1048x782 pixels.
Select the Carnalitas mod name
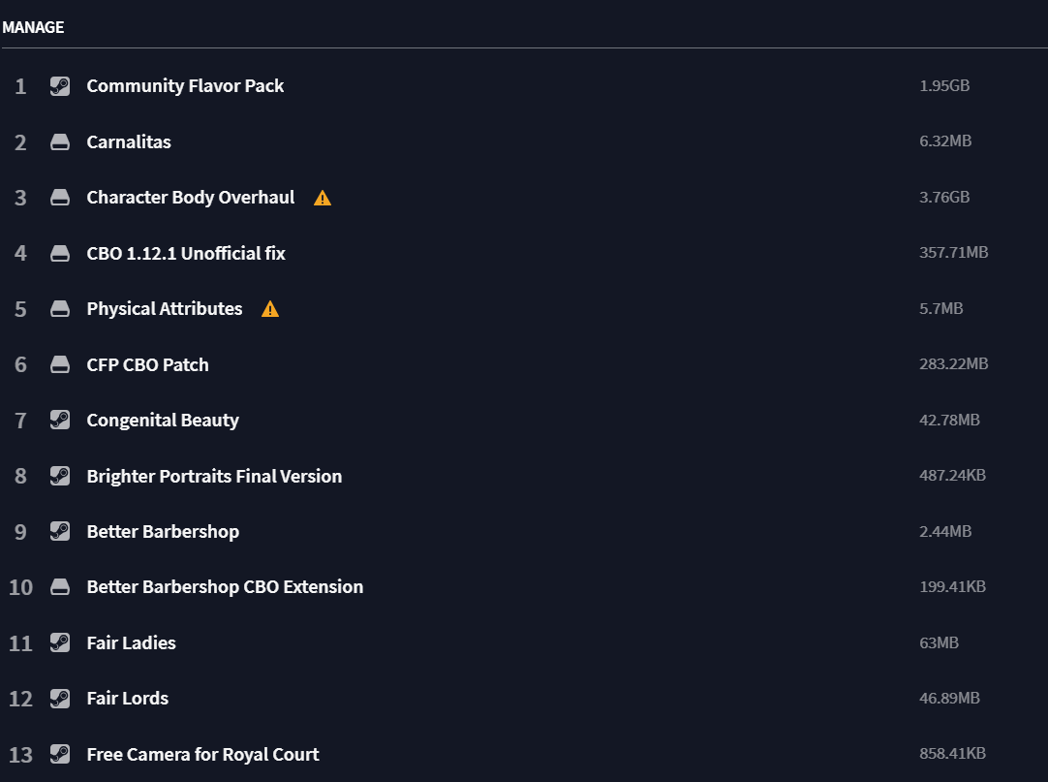[x=128, y=141]
